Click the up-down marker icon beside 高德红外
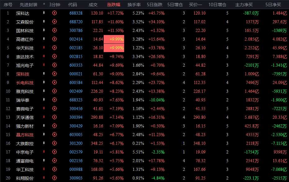Viewport: 289px width, 182px height. click(x=44, y=39)
